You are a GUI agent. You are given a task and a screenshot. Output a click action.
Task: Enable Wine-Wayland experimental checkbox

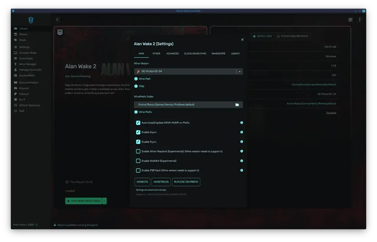[138, 151]
